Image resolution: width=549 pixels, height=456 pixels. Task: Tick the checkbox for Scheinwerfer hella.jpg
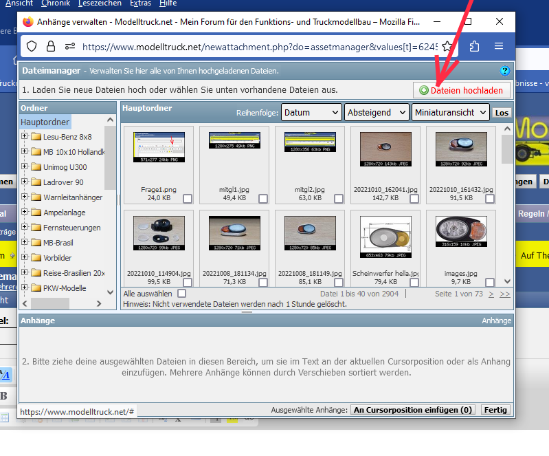pyautogui.click(x=414, y=282)
